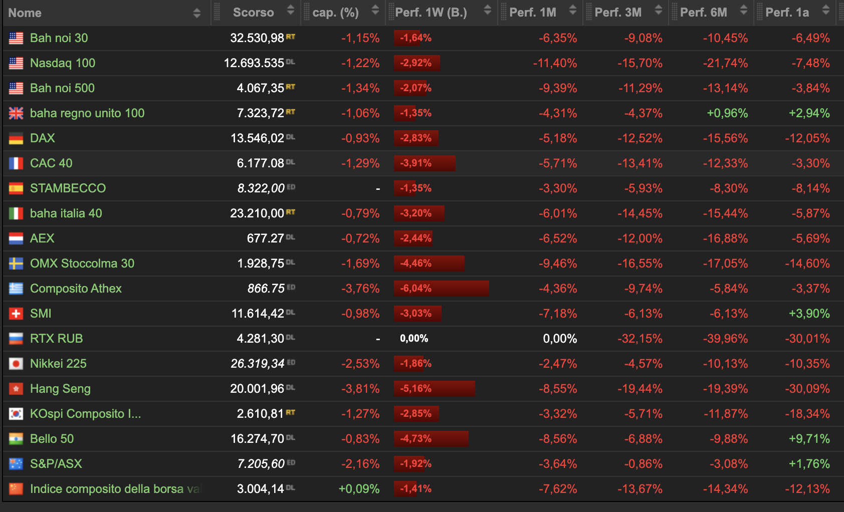Screen dimensions: 844x512
Task: Grab the drag handle before Perf. 6M column
Action: pos(675,12)
